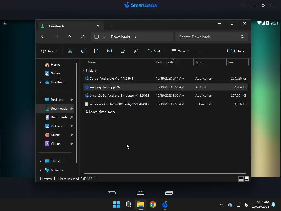Click the notification bell in taskbar
281x211 pixels.
tap(273, 204)
